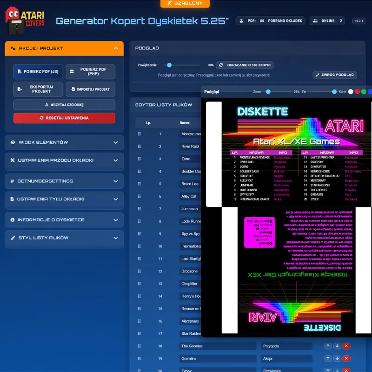The image size is (372, 372).
Task: Click the info field containing Przygoda
Action: [286, 346]
